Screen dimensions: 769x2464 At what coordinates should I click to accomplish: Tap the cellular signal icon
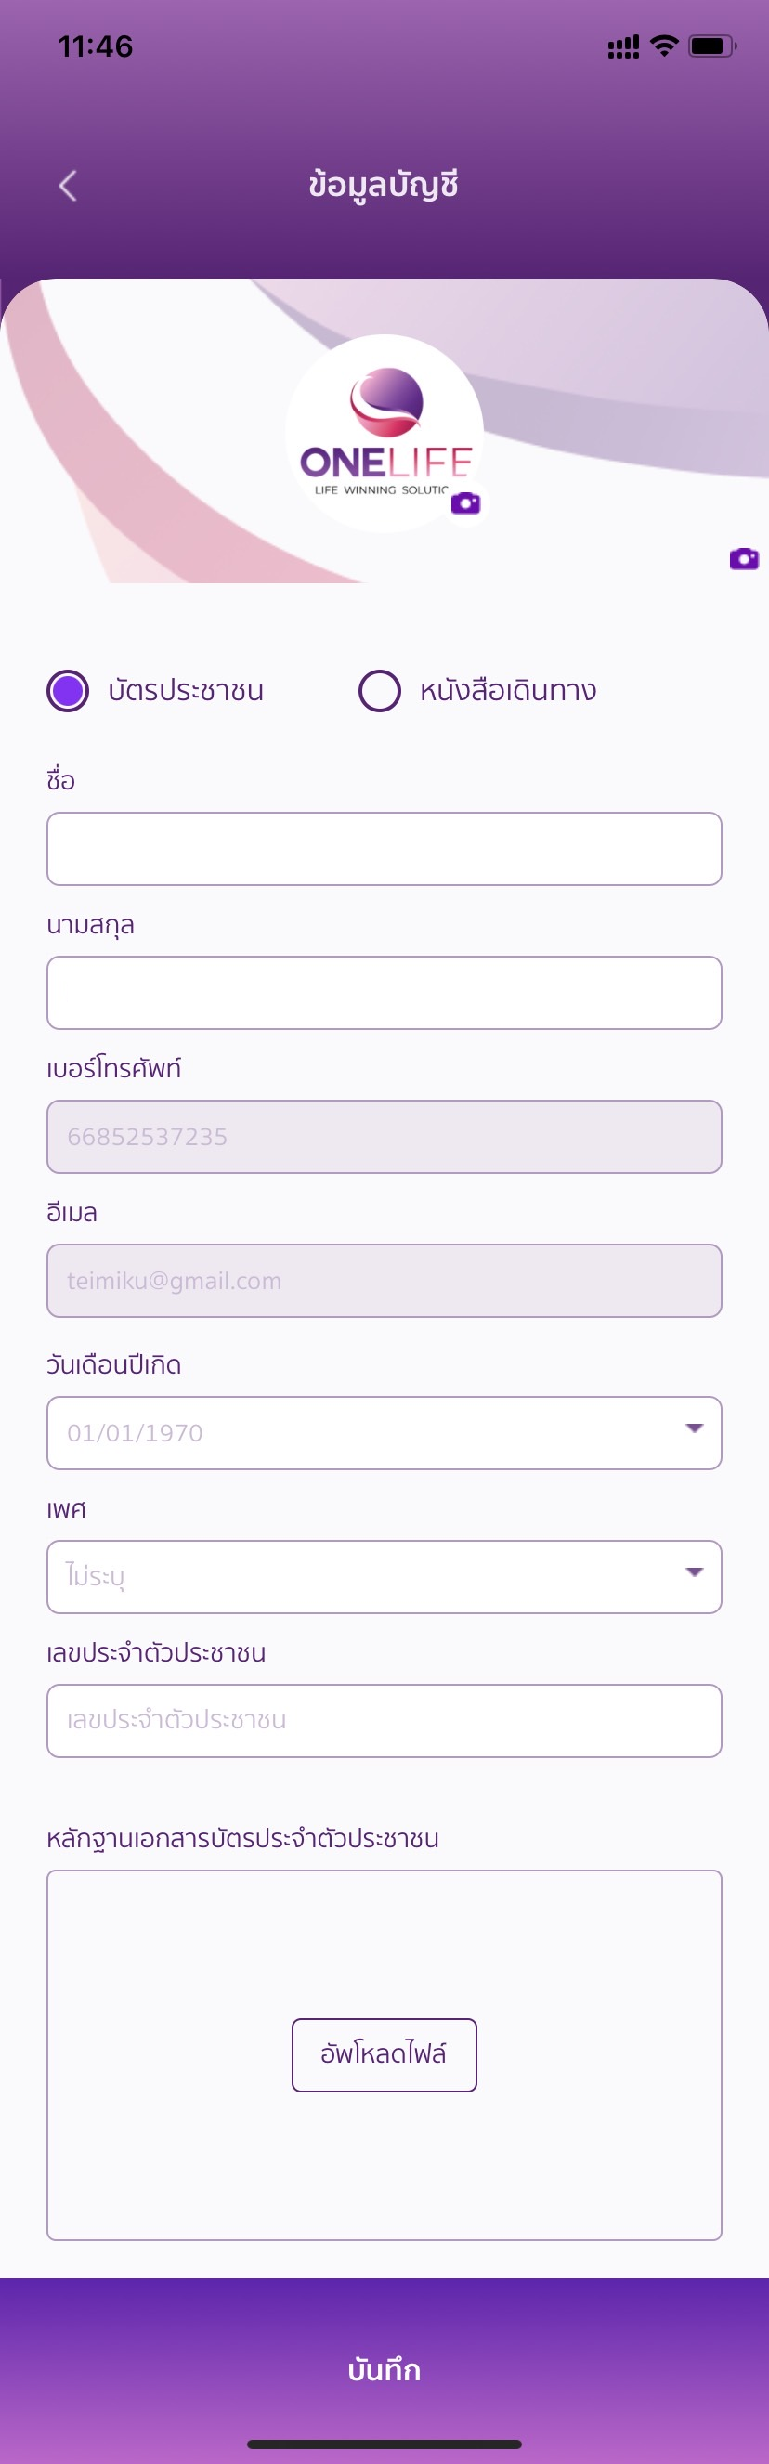tap(623, 46)
